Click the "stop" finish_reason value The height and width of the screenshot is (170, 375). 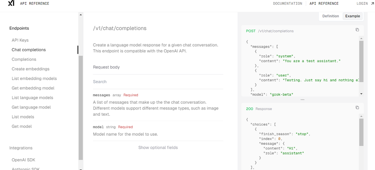coord(303,134)
